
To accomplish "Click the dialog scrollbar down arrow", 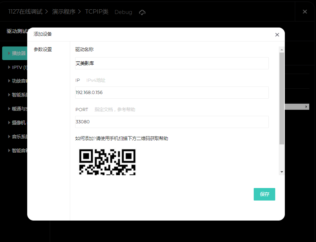I will coord(282,172).
